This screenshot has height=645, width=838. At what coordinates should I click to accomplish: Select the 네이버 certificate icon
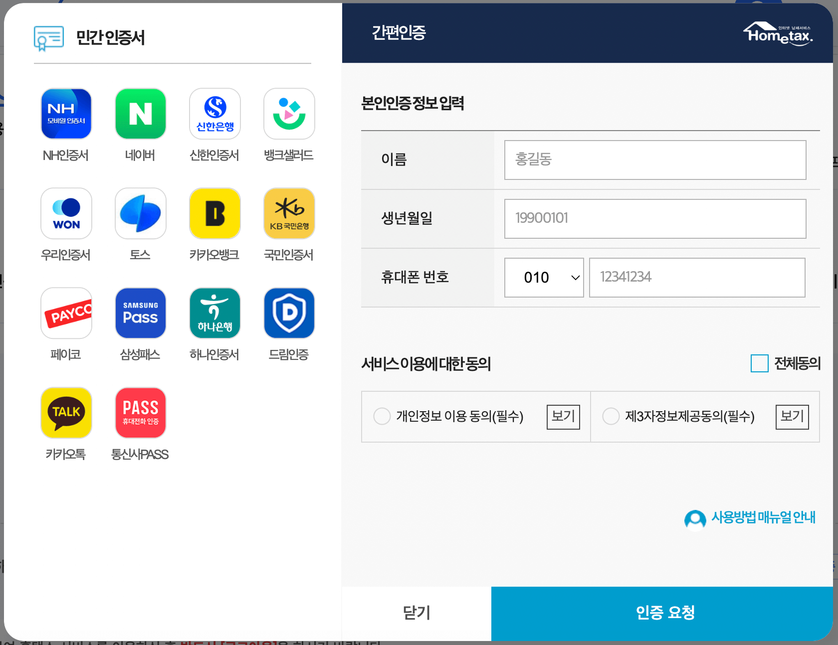coord(140,114)
